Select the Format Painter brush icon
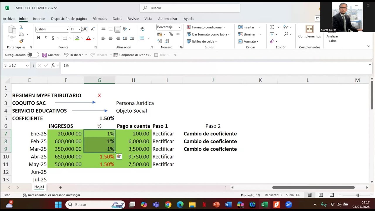The image size is (375, 211). (21, 41)
